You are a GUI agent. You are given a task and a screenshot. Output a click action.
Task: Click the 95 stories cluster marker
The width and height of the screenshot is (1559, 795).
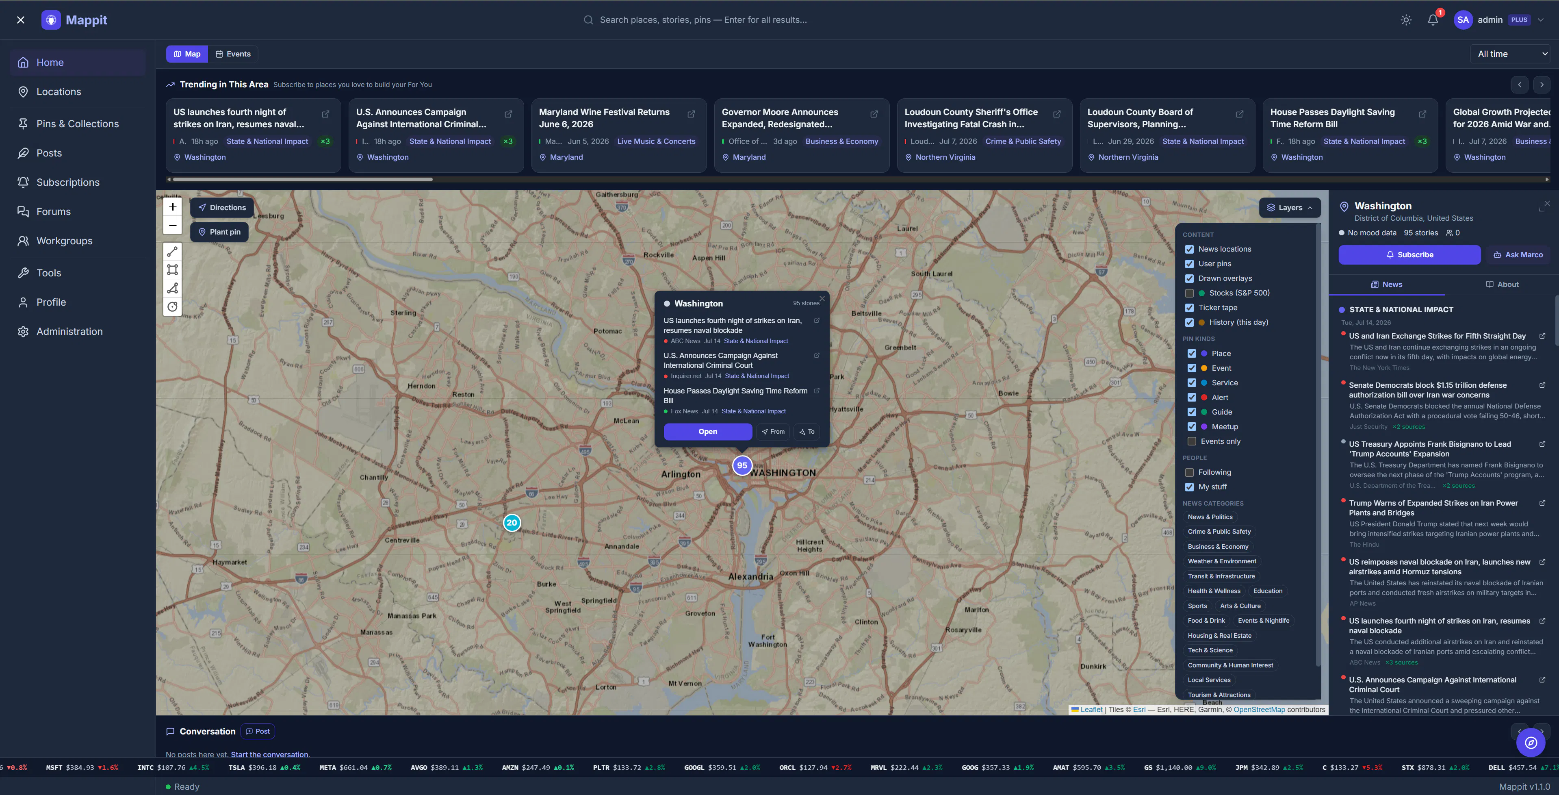(x=742, y=465)
